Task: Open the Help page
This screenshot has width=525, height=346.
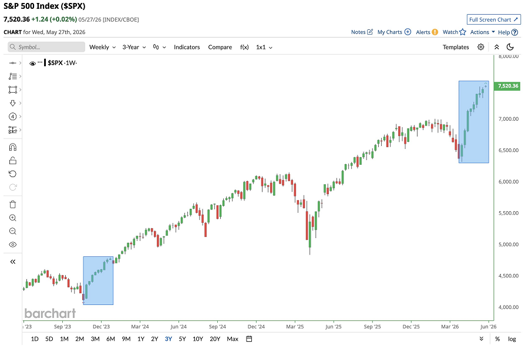Action: [x=508, y=32]
